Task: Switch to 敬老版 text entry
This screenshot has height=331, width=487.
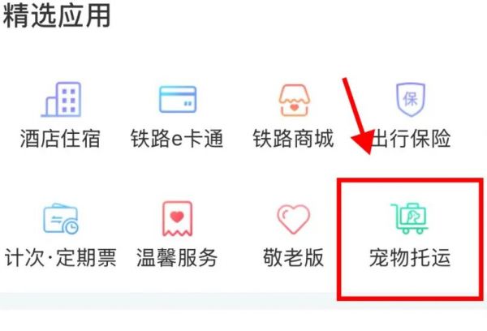Action: (294, 257)
